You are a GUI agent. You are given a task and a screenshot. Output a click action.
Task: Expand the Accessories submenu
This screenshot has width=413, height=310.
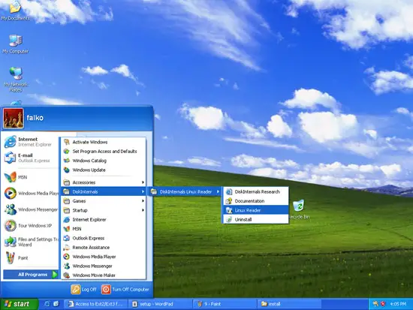coord(104,182)
